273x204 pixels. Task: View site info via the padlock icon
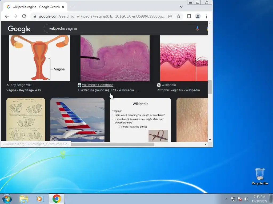pyautogui.click(x=34, y=16)
